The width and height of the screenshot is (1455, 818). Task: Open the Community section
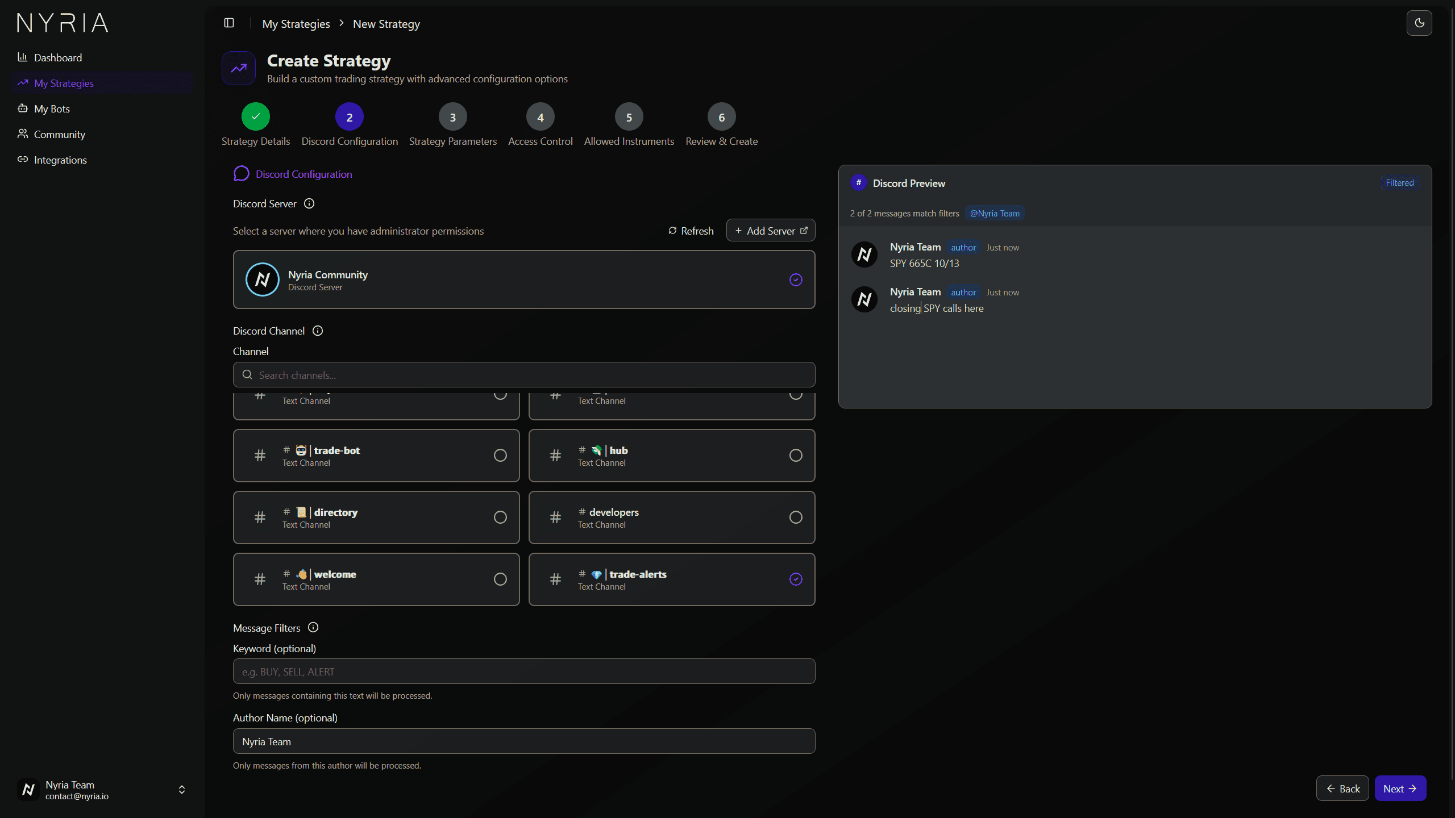59,134
